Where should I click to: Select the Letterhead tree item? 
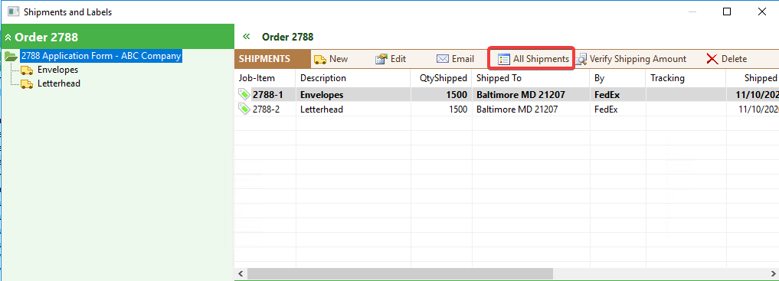click(x=59, y=84)
